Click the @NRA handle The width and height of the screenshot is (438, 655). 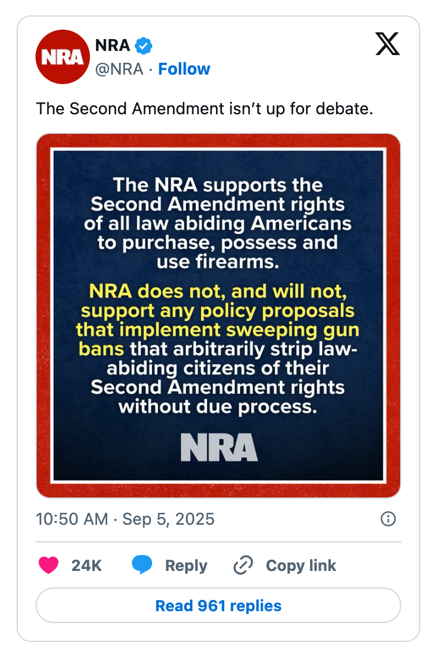pos(118,69)
